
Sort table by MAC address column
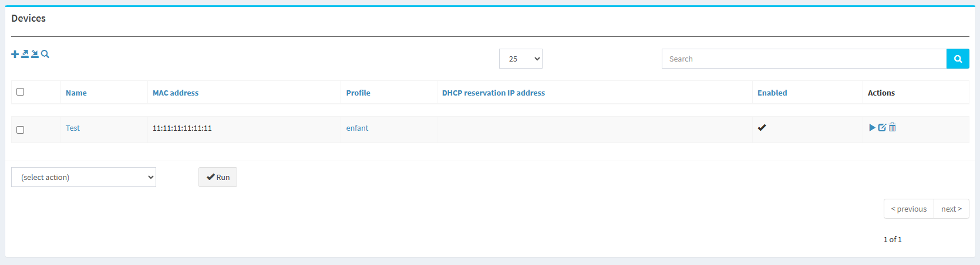[176, 93]
